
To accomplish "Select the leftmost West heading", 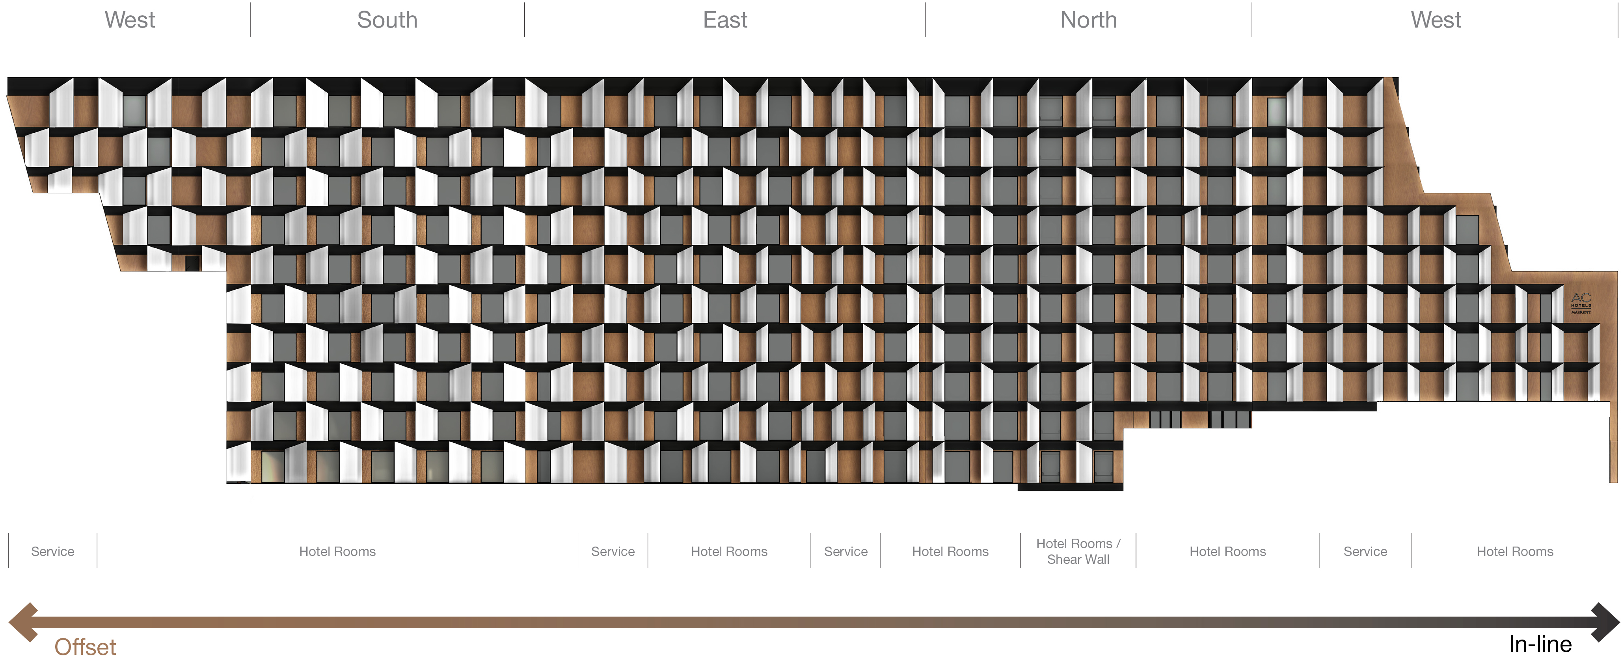I will [x=129, y=20].
